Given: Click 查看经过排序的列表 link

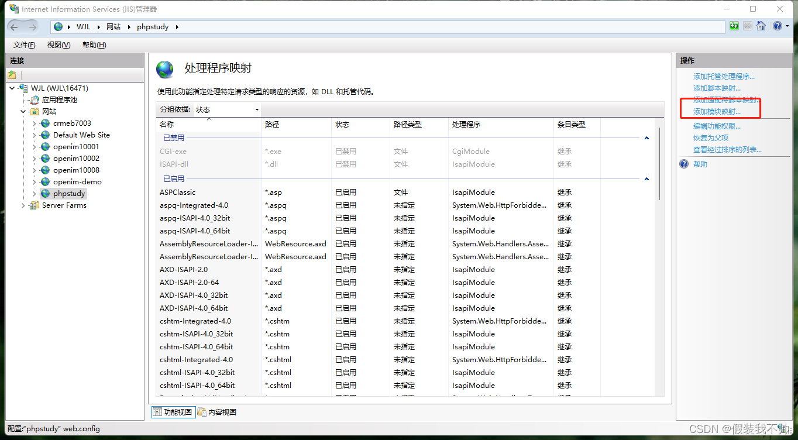Looking at the screenshot, I should tap(727, 149).
